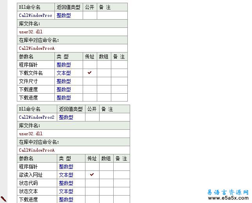Select 程序指针 parameter in CallWindowProc table

coord(36,65)
